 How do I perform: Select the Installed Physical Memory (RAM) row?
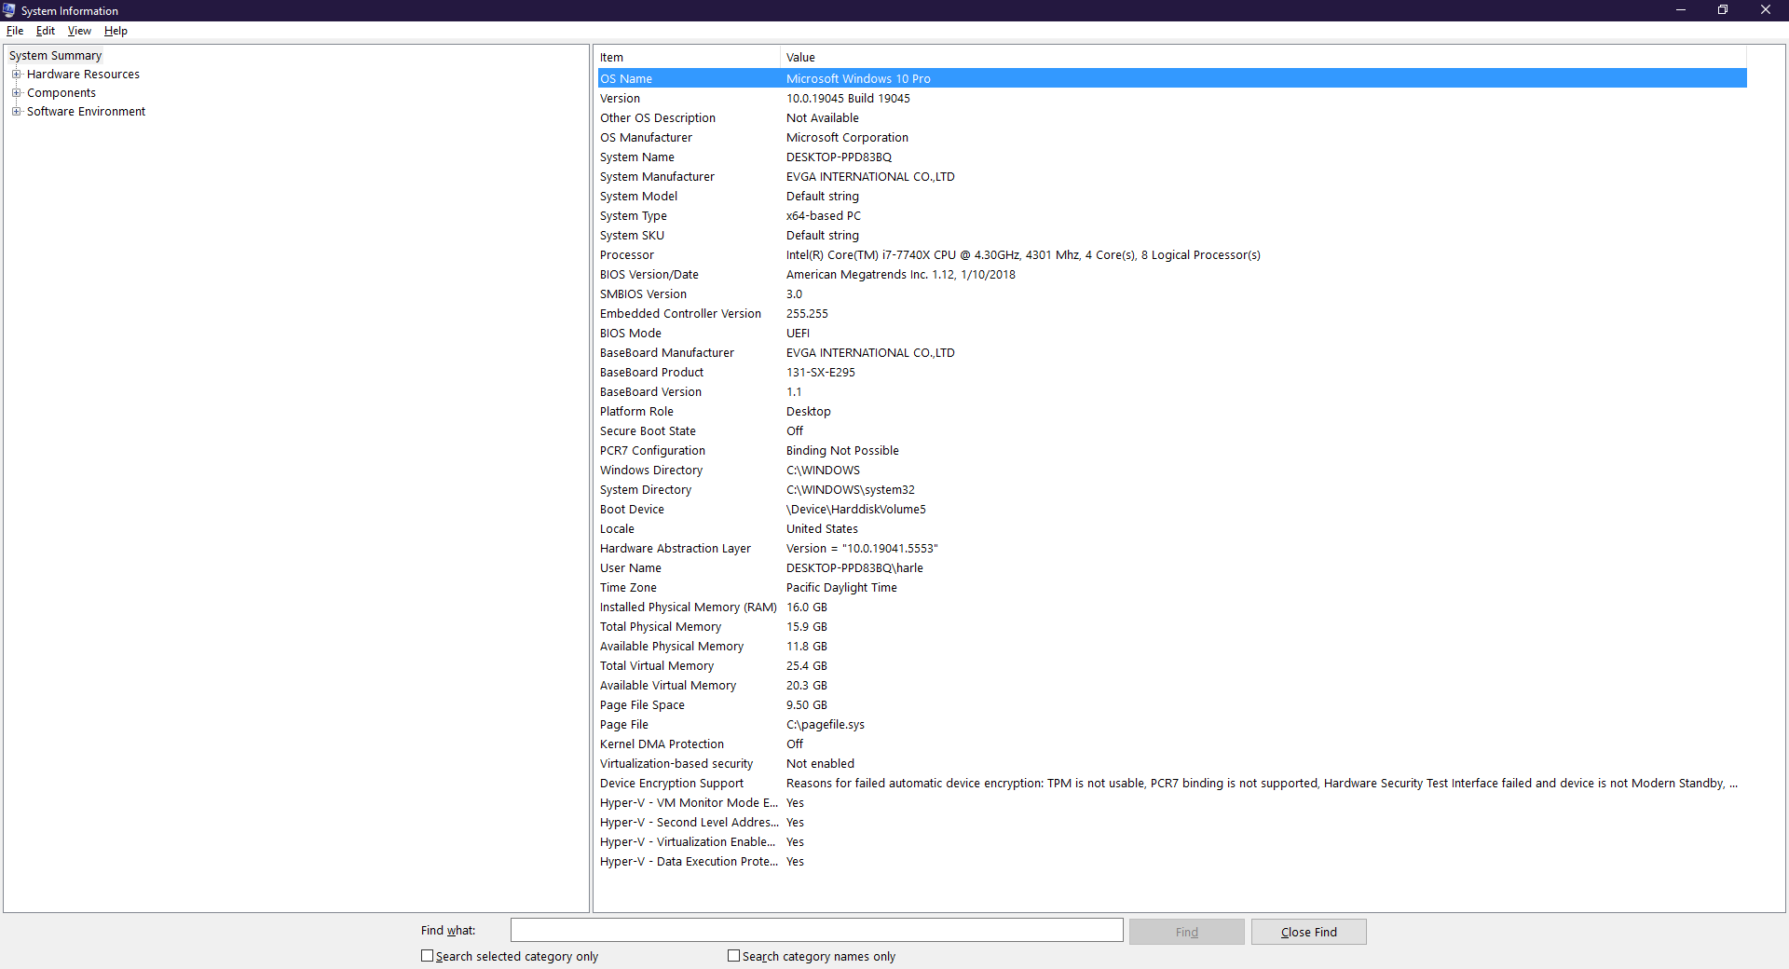click(1172, 607)
